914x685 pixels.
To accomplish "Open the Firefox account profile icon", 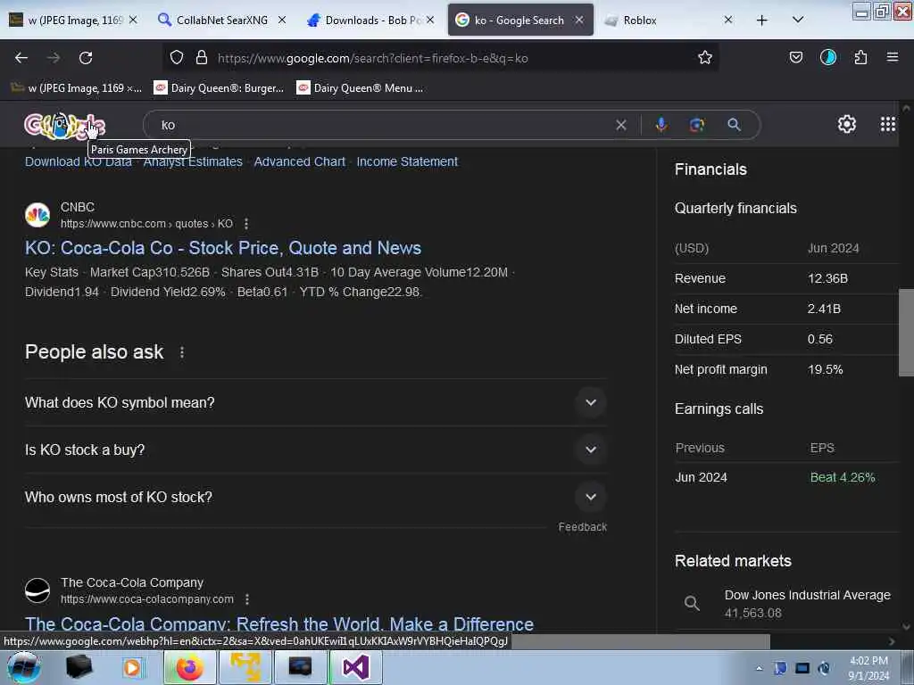I will pyautogui.click(x=827, y=57).
